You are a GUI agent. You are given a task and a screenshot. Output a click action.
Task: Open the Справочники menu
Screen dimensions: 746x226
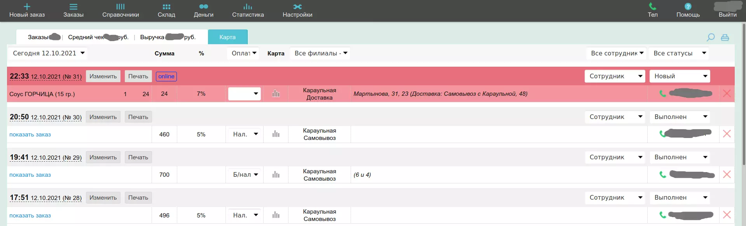click(x=121, y=10)
